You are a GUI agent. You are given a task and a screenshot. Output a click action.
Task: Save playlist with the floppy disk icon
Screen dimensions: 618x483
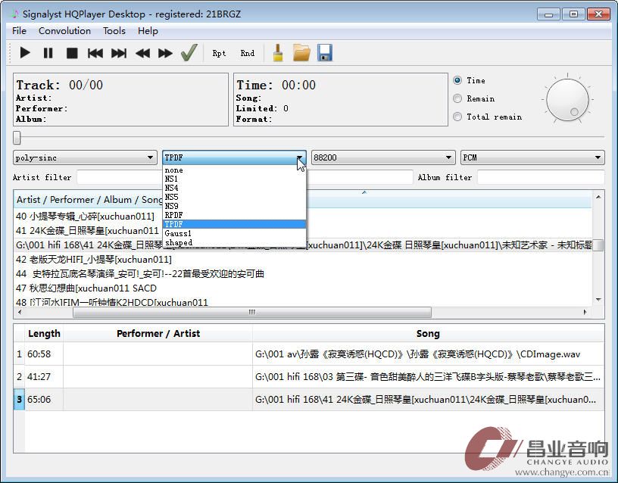point(325,53)
